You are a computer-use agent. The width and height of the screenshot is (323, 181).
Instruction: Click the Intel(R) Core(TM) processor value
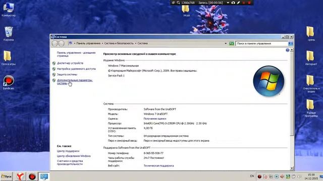pos(175,124)
